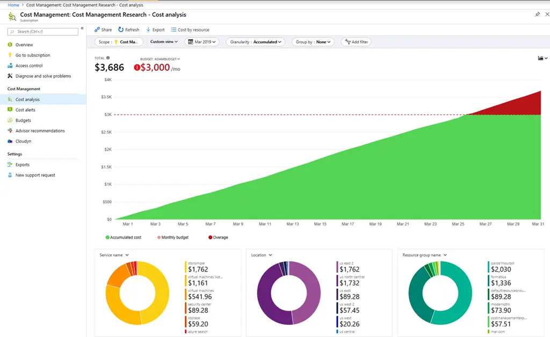This screenshot has height=337, width=550.
Task: Click the virtual machines $541.96 entry
Action: coord(200,294)
